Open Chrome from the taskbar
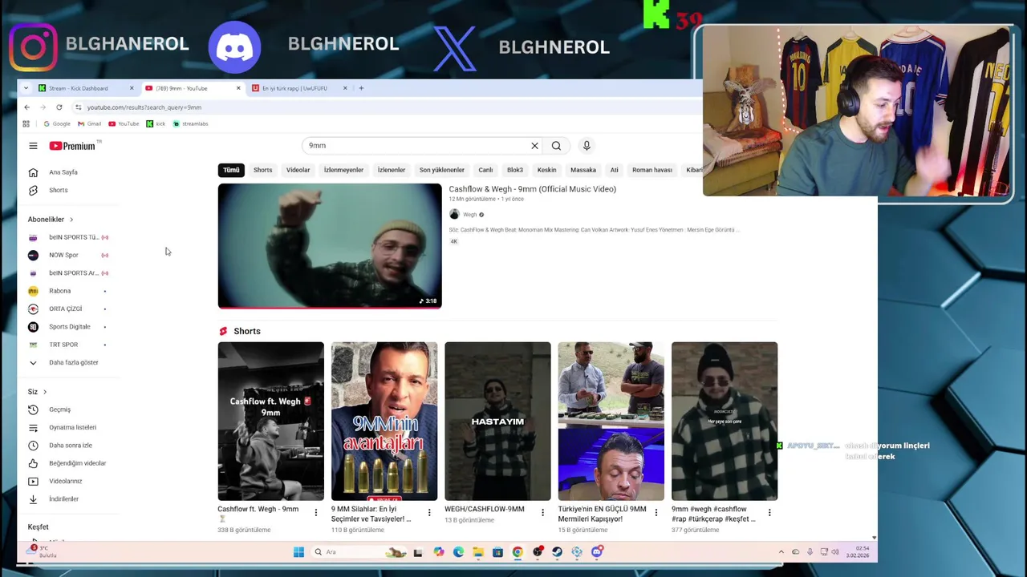Image resolution: width=1027 pixels, height=577 pixels. 518,552
